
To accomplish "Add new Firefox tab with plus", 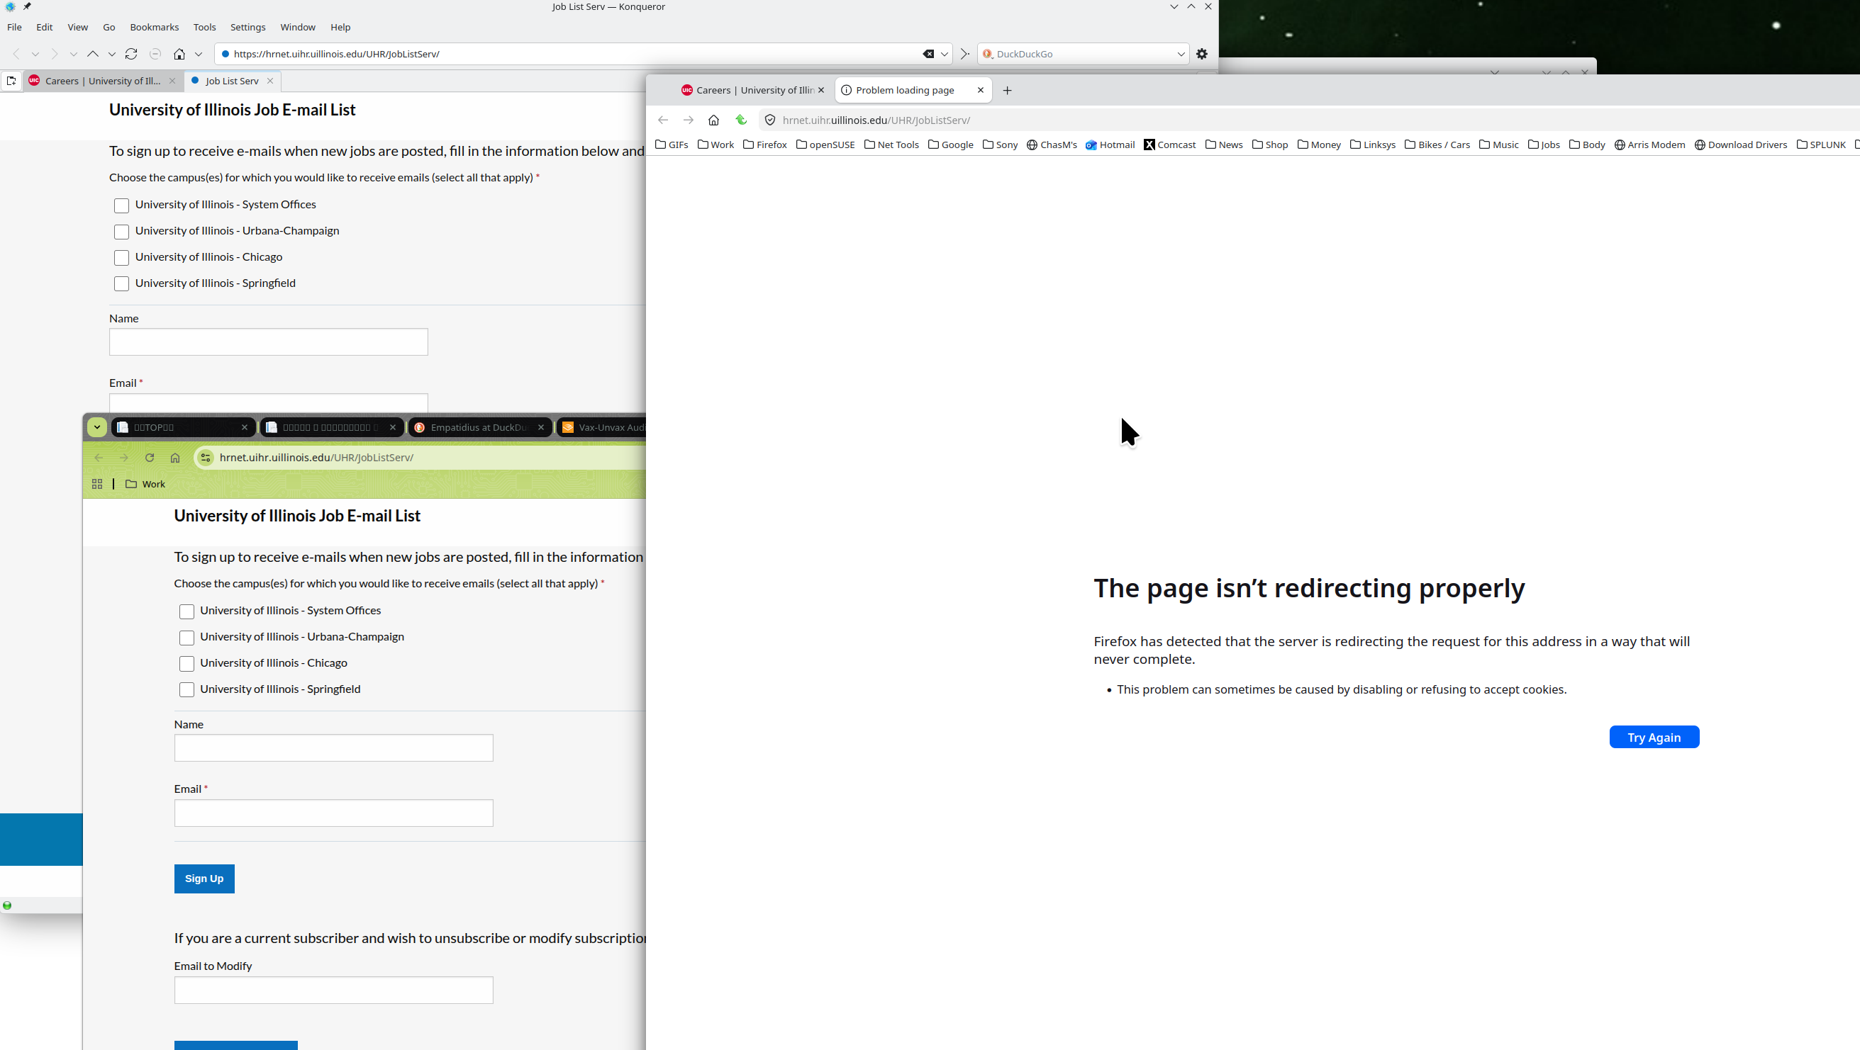I will coord(1007,90).
